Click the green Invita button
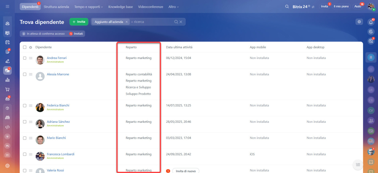This screenshot has height=173, width=378. point(79,22)
